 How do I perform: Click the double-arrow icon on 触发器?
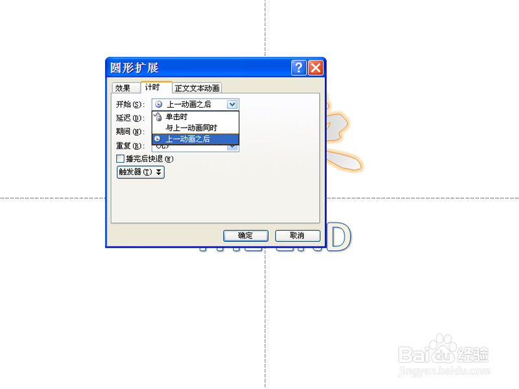[x=159, y=172]
